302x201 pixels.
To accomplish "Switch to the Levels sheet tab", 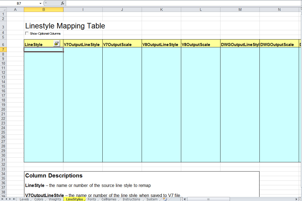I will 24,199.
